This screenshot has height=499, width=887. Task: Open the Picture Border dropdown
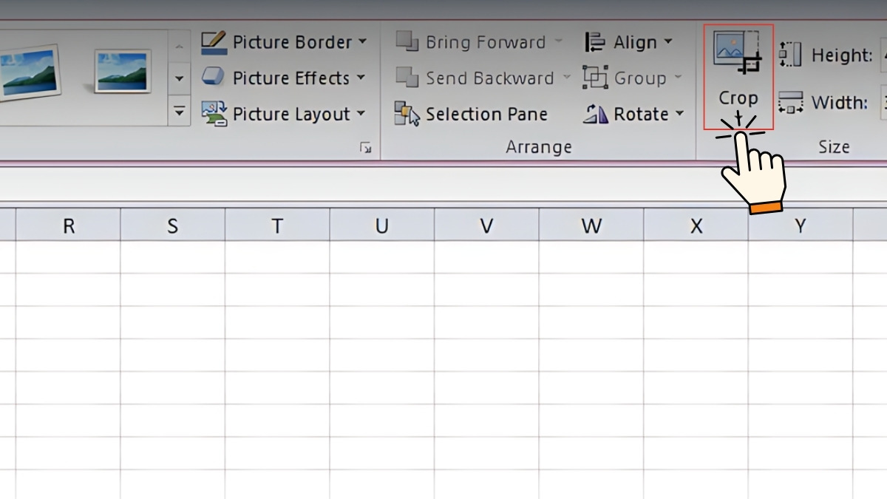tap(361, 42)
